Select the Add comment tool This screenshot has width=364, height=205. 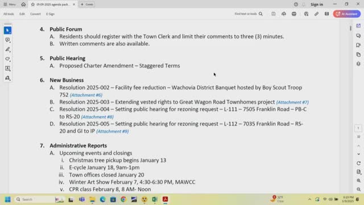point(7,40)
